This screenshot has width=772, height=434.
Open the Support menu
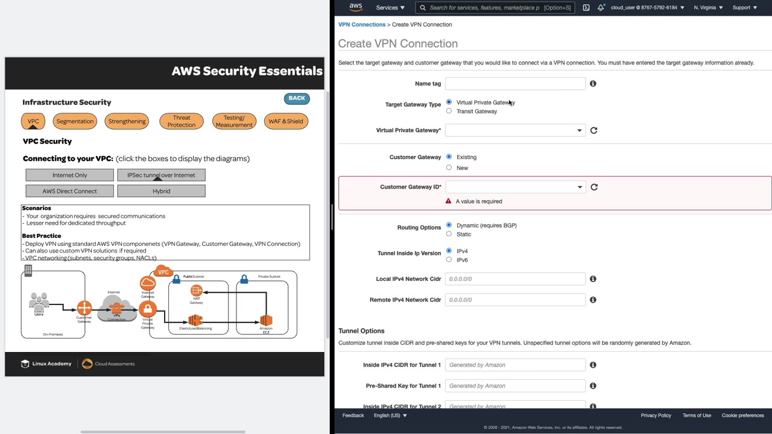[x=744, y=8]
